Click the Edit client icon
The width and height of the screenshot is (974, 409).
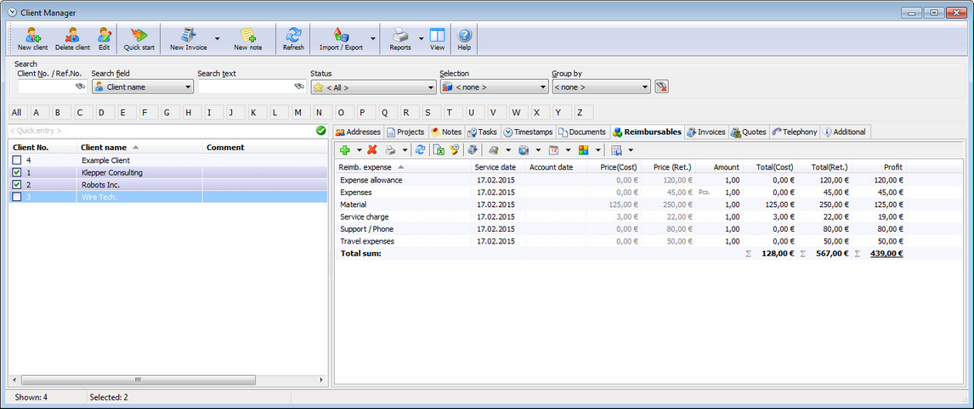point(104,35)
